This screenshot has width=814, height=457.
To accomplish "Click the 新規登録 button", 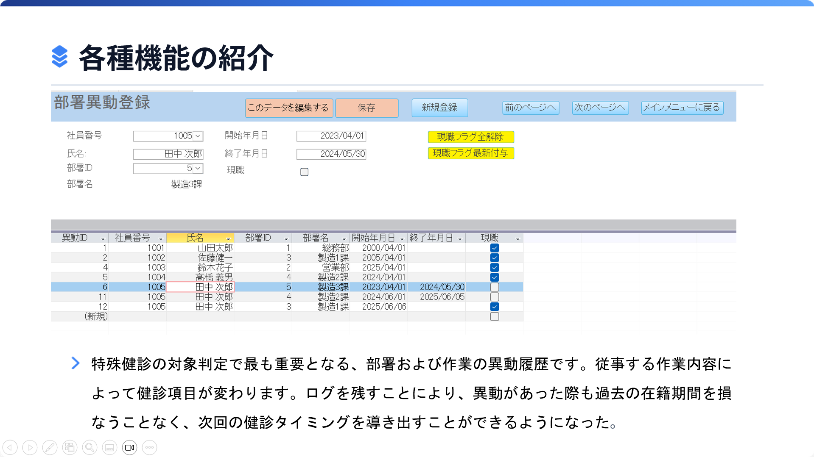I will click(x=439, y=108).
